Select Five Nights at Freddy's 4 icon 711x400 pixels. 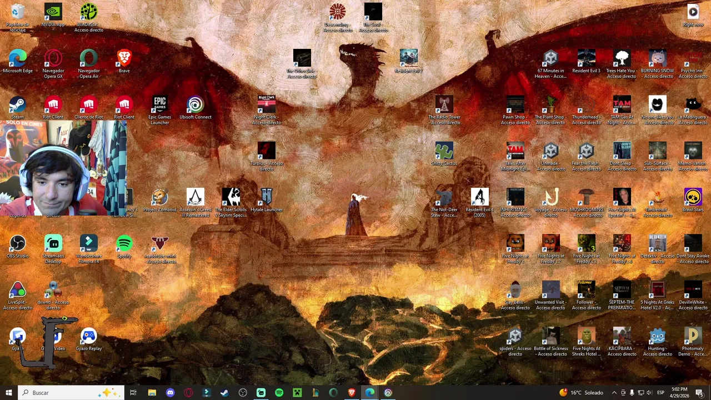622,249
